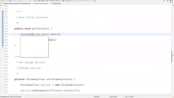
Task: Click the error marker on line 136
Action: pyautogui.click(x=3, y=34)
